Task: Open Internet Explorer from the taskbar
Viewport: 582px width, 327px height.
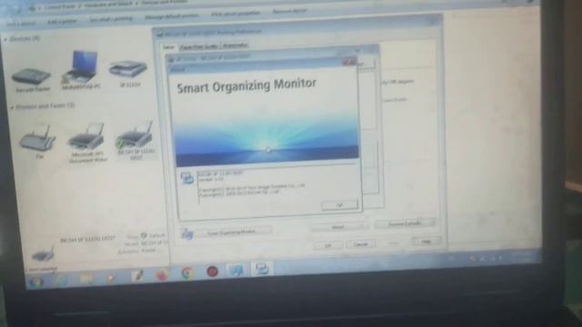Action: click(61, 280)
